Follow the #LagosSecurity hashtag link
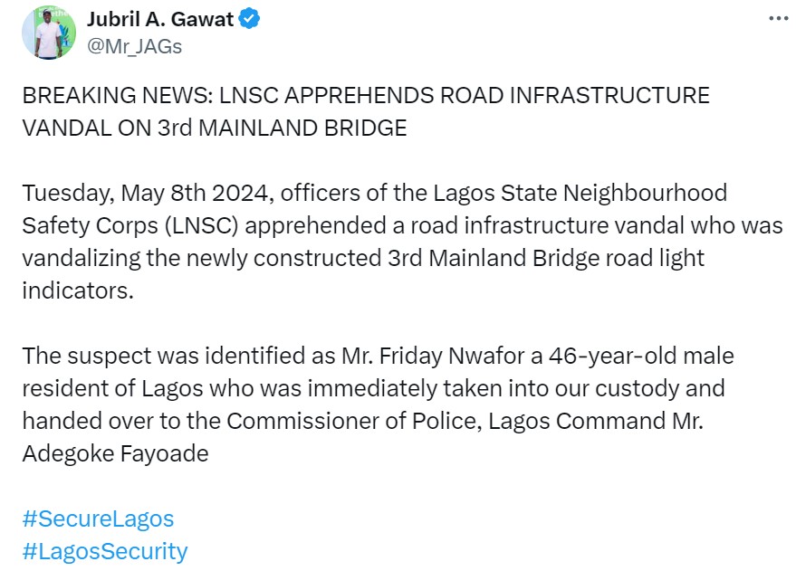Viewport: 796px width, 571px height. (105, 551)
